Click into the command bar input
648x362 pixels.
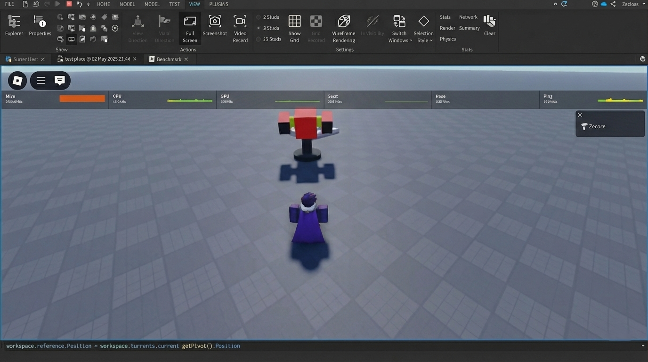(x=320, y=346)
